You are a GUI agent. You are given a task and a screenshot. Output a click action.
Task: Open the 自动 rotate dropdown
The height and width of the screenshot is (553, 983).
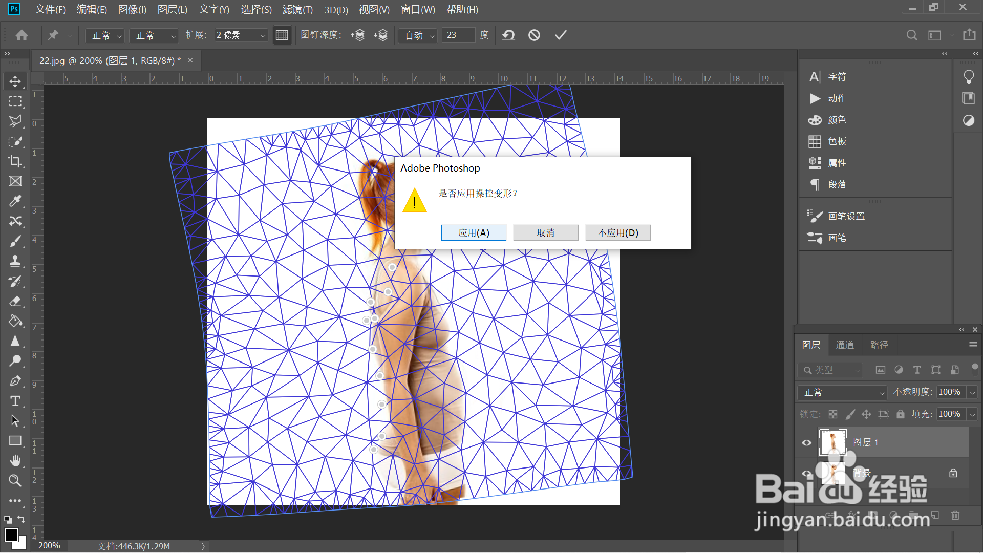click(x=418, y=35)
